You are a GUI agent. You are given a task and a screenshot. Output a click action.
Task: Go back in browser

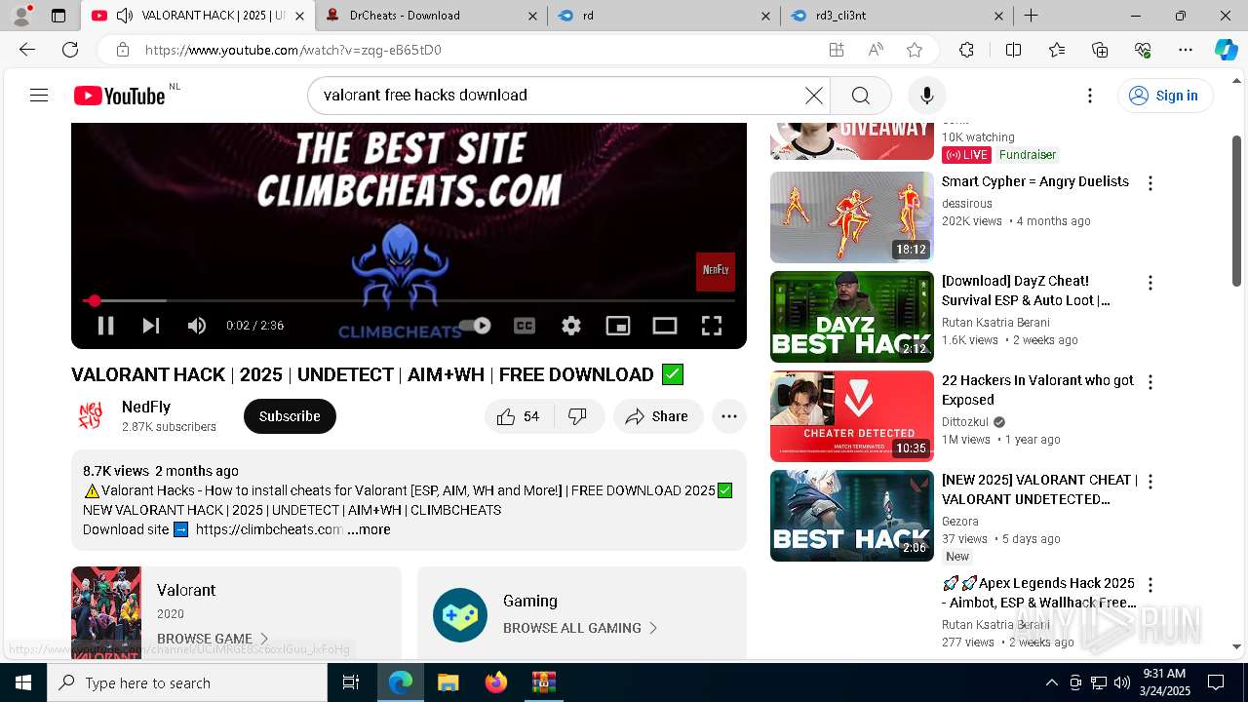[27, 50]
